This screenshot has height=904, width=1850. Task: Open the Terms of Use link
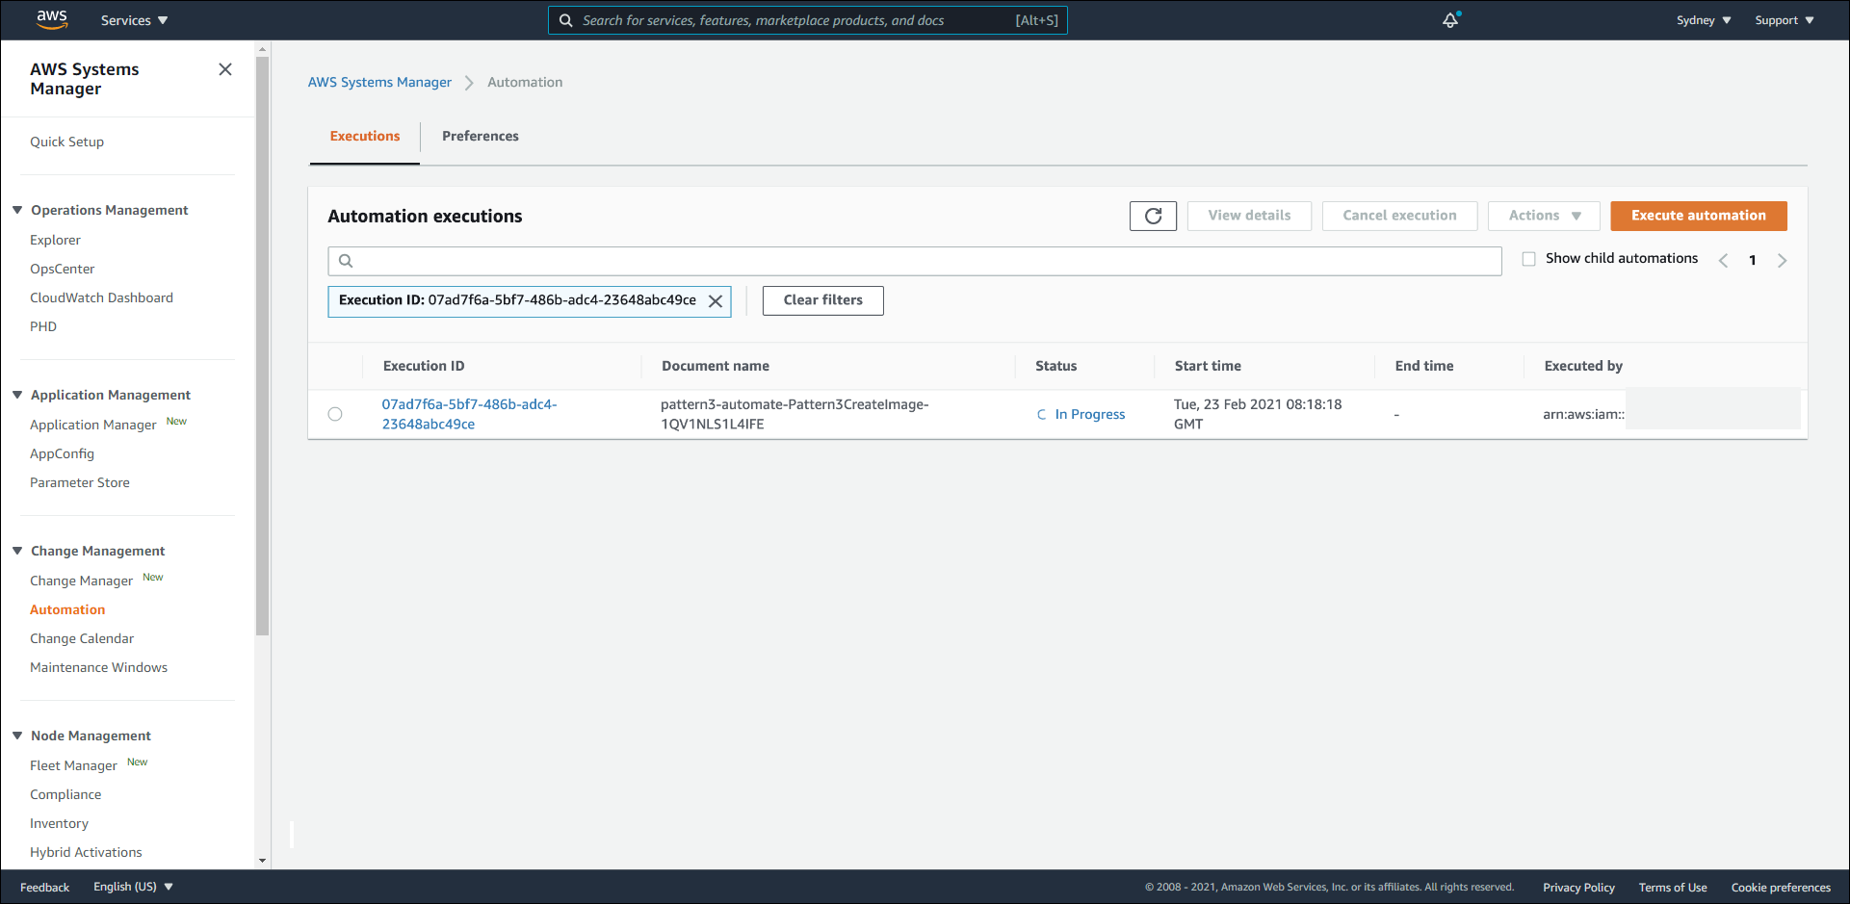[1673, 888]
